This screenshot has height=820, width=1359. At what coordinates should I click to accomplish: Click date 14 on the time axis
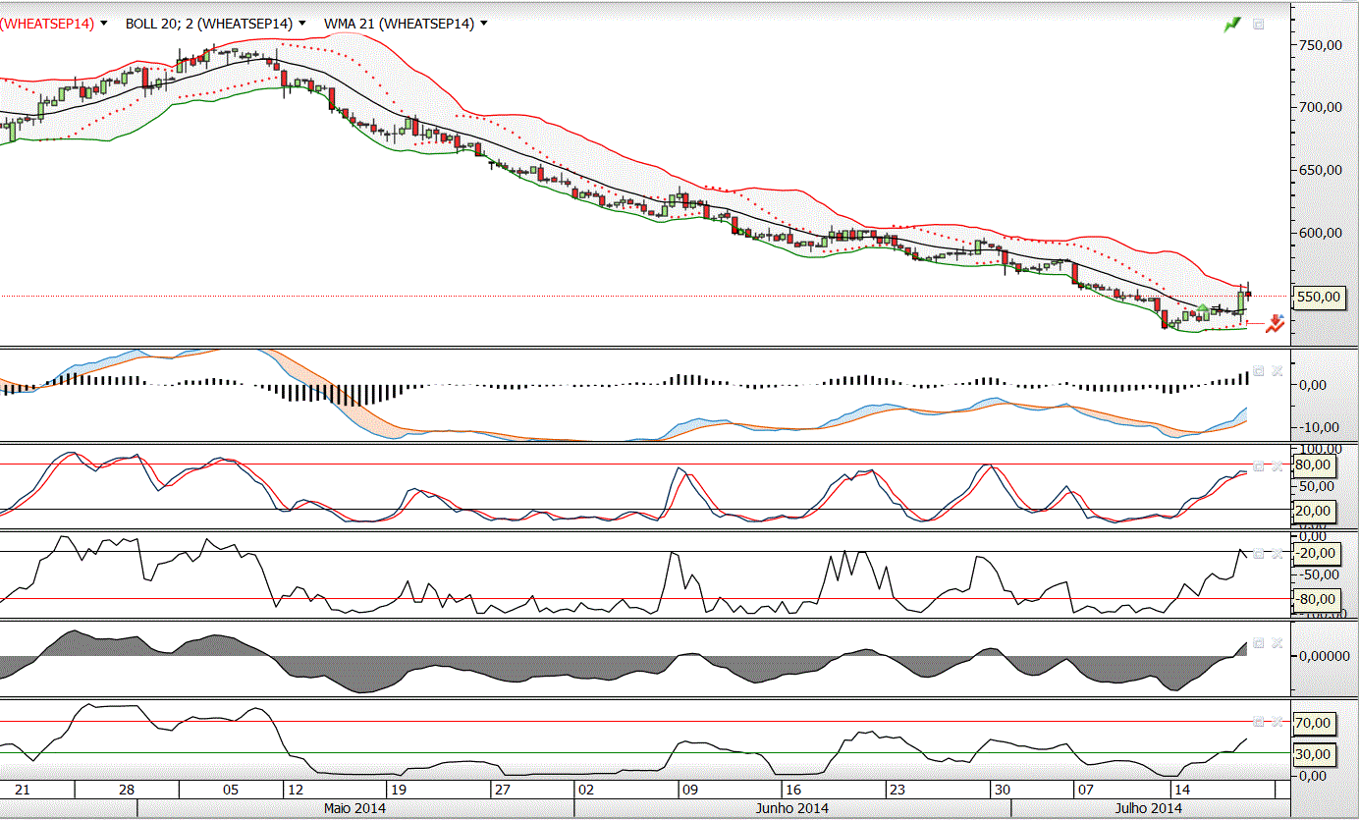pos(1181,790)
